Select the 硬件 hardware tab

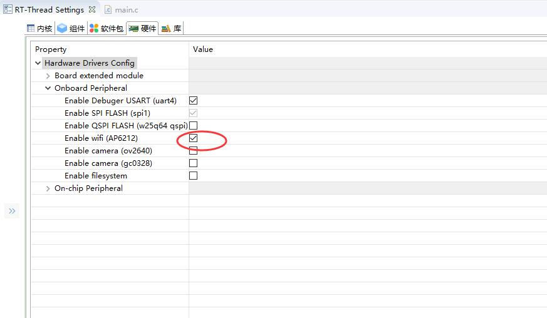click(x=142, y=28)
